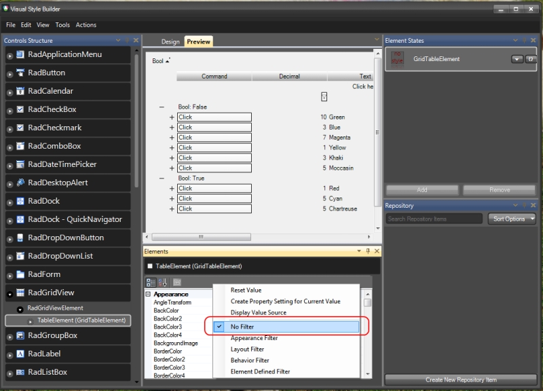Collapse the Bool: False group
This screenshot has height=391, width=543.
(x=162, y=107)
